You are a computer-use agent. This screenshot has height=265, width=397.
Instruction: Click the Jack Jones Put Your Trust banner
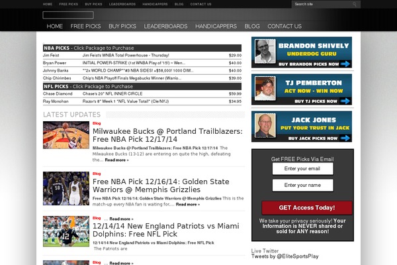(302, 127)
